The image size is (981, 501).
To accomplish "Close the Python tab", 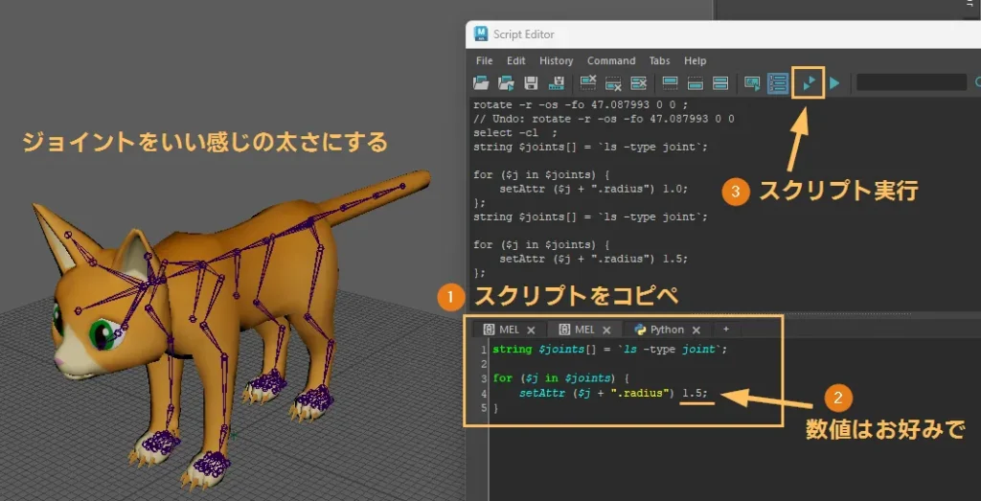I will pyautogui.click(x=696, y=330).
